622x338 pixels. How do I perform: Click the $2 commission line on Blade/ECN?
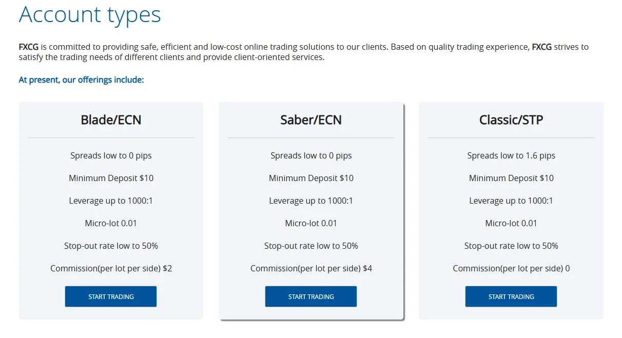(111, 268)
